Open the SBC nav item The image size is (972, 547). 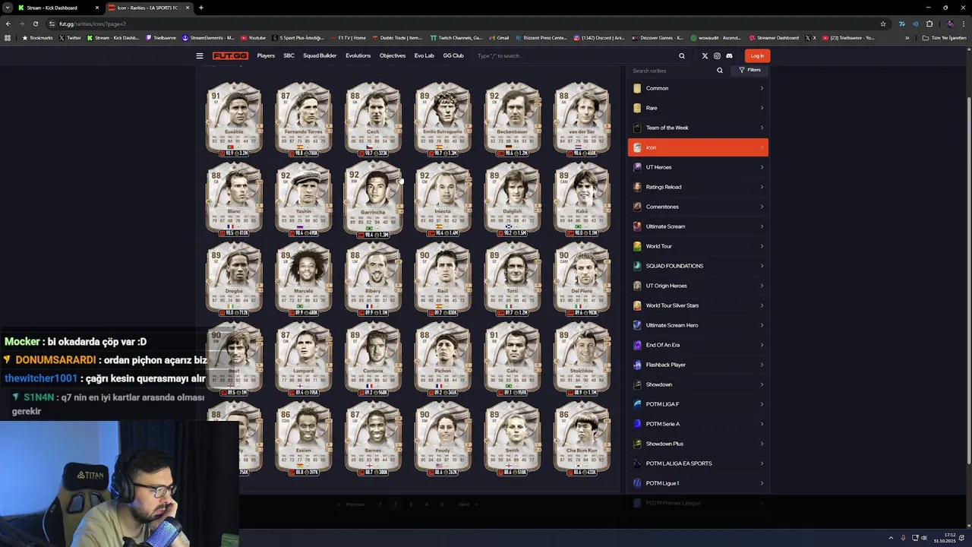pos(289,55)
